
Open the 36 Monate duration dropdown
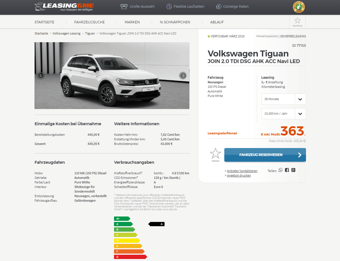(284, 99)
